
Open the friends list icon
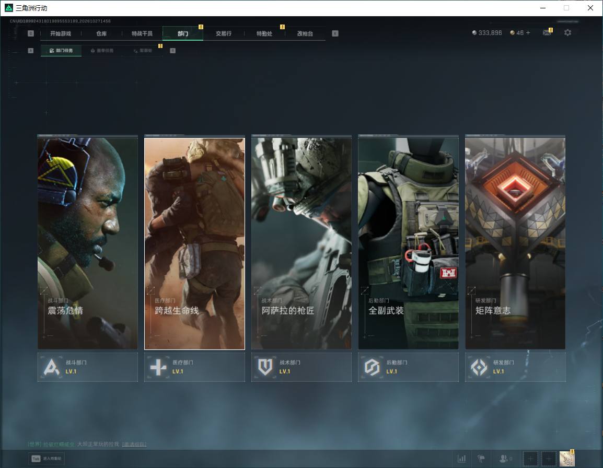click(x=505, y=459)
